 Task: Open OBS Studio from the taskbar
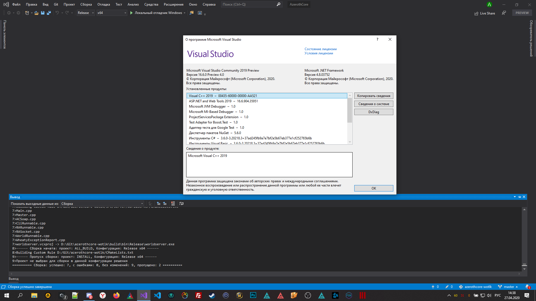(308, 295)
